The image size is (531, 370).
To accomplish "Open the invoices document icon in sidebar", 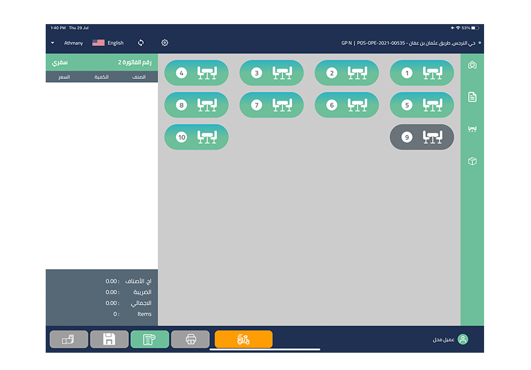I will point(472,97).
